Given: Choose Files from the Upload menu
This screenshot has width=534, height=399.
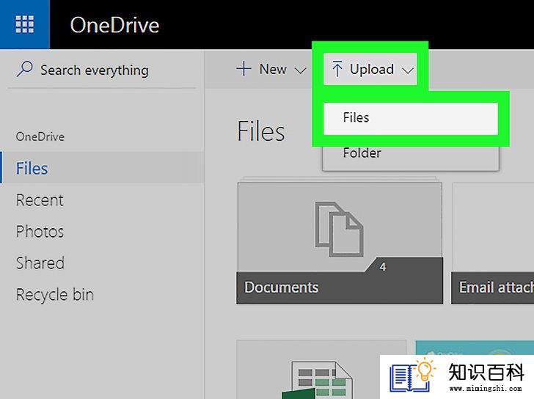Looking at the screenshot, I should pyautogui.click(x=410, y=118).
